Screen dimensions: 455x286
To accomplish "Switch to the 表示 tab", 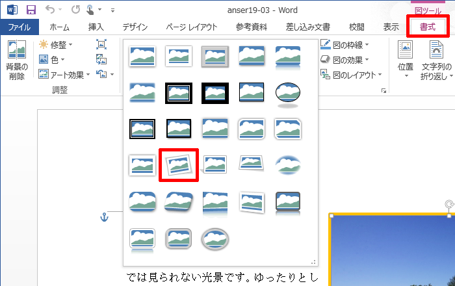I will pyautogui.click(x=391, y=27).
